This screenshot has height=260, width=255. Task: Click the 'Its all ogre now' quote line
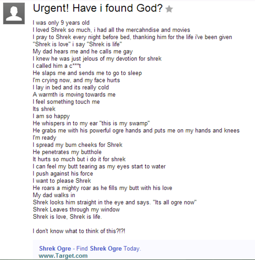click(x=115, y=202)
